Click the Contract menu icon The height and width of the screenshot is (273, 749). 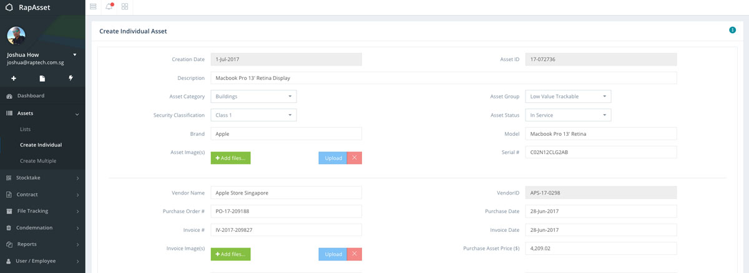(9, 194)
